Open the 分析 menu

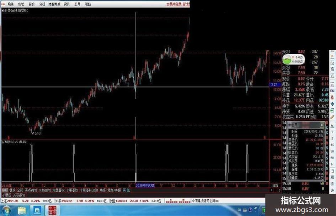click(42, 4)
